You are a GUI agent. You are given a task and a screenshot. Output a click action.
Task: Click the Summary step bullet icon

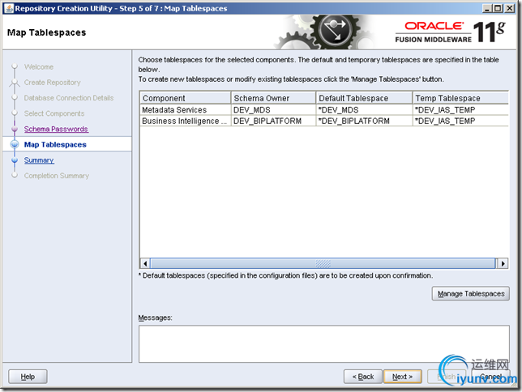[x=15, y=160]
